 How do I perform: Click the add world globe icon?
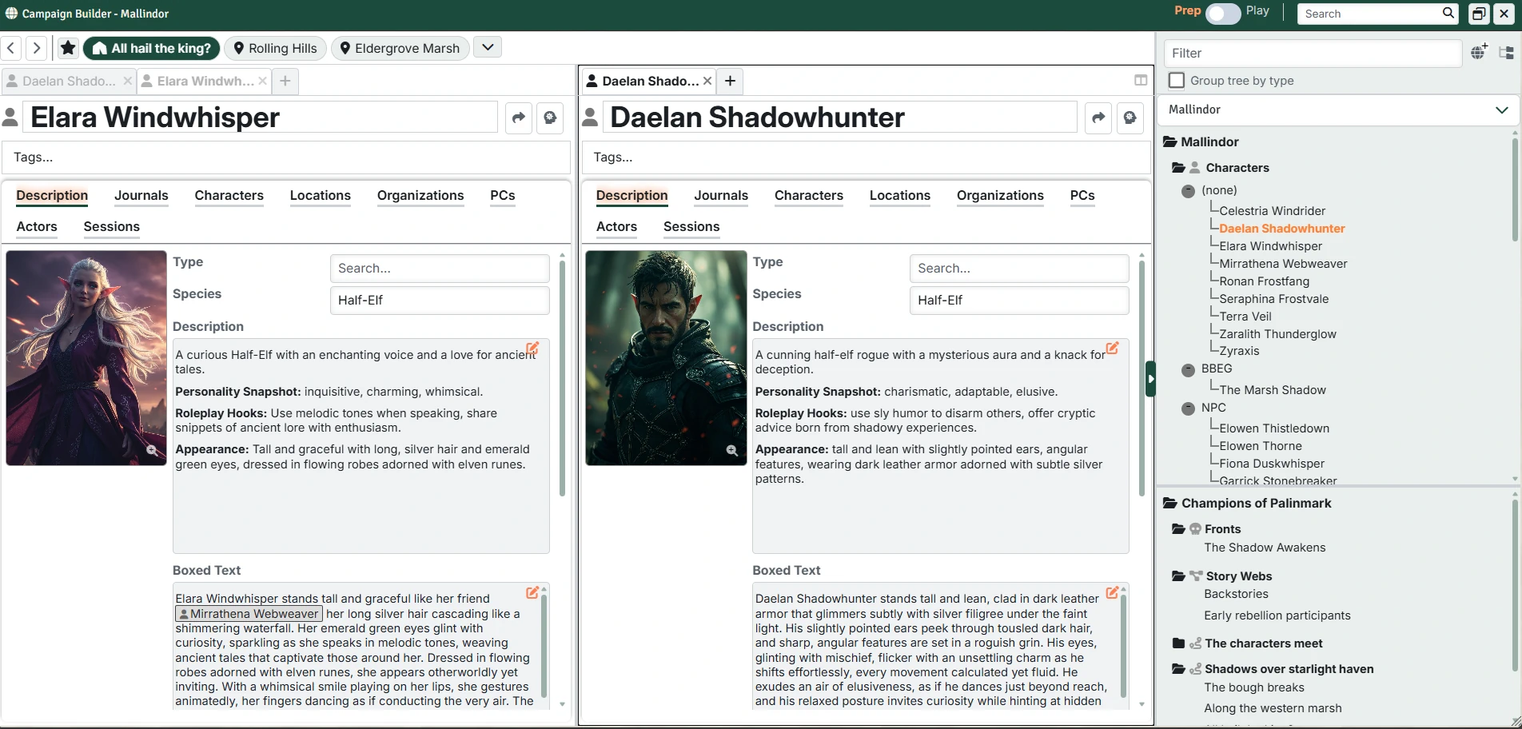1479,52
